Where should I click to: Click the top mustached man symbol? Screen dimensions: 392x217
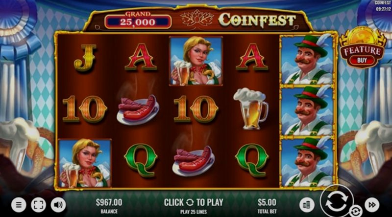click(308, 60)
